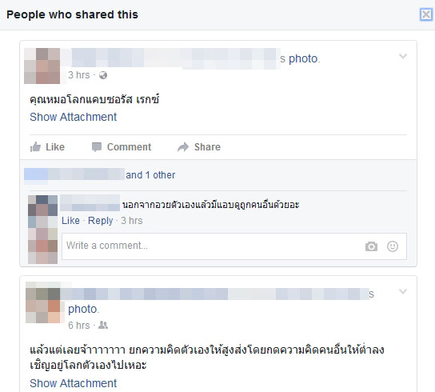
Task: Click the thumbs-up Like icon on first post
Action: 35,147
